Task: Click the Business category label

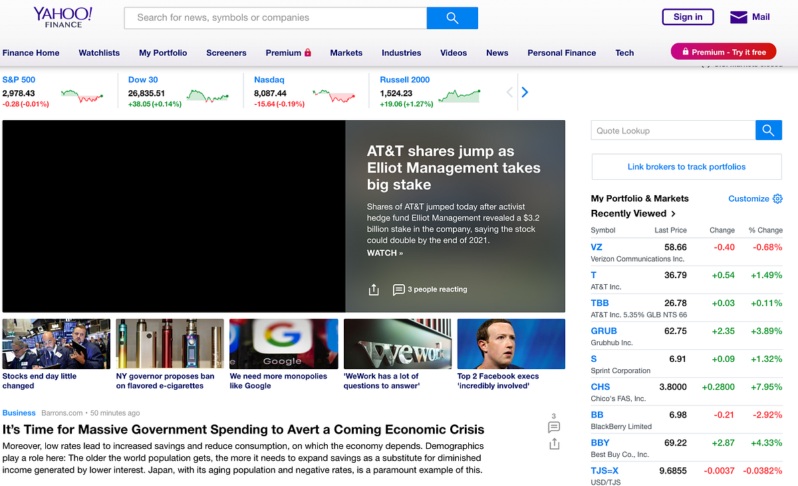Action: (19, 412)
